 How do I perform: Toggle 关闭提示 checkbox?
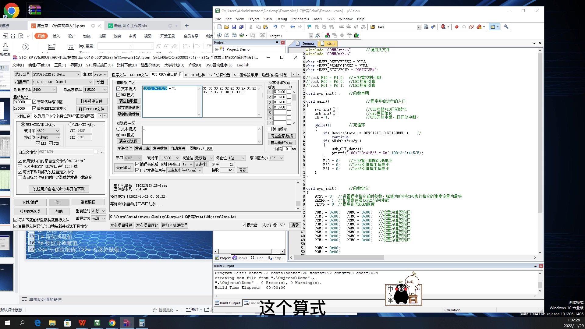click(270, 129)
